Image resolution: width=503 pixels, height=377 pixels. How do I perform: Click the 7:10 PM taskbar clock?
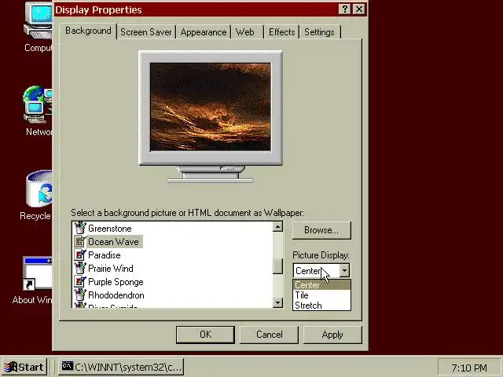tap(469, 368)
